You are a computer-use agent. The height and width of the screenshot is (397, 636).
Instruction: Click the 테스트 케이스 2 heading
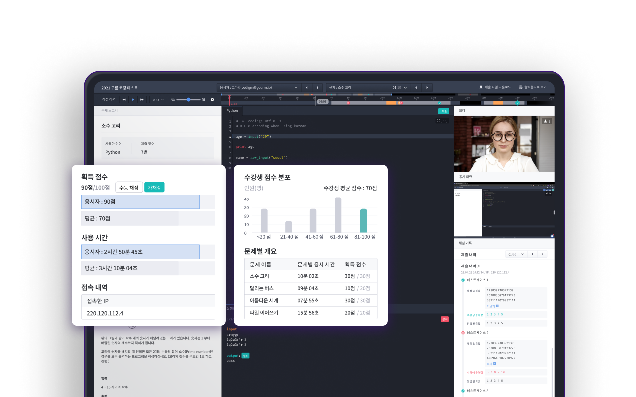point(477,333)
